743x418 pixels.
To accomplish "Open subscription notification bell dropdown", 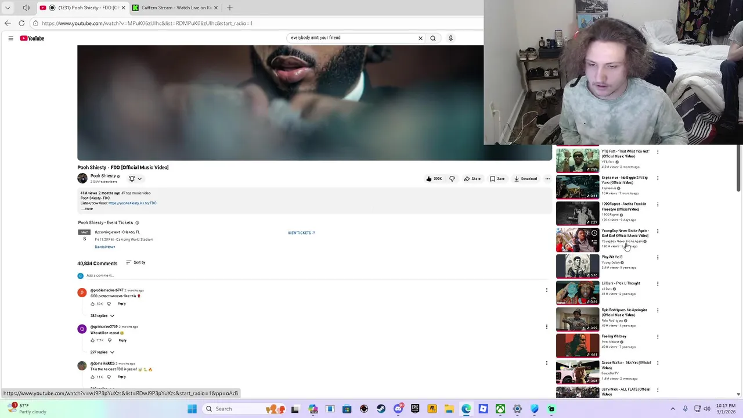I will 135,179.
